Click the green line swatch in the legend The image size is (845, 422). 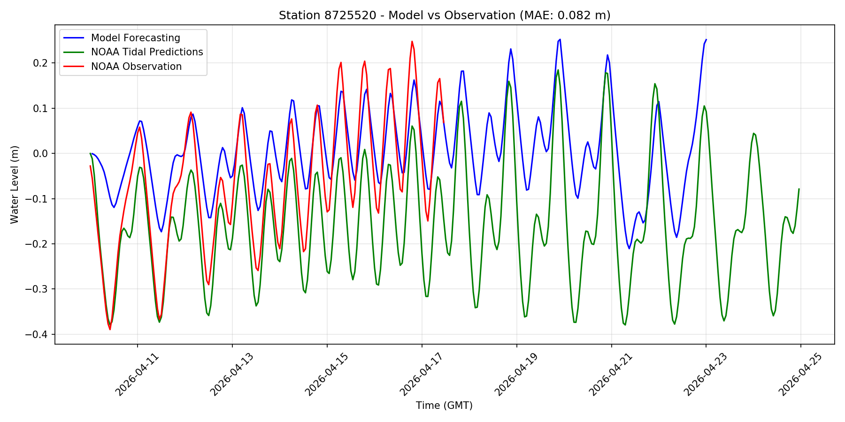coord(75,52)
